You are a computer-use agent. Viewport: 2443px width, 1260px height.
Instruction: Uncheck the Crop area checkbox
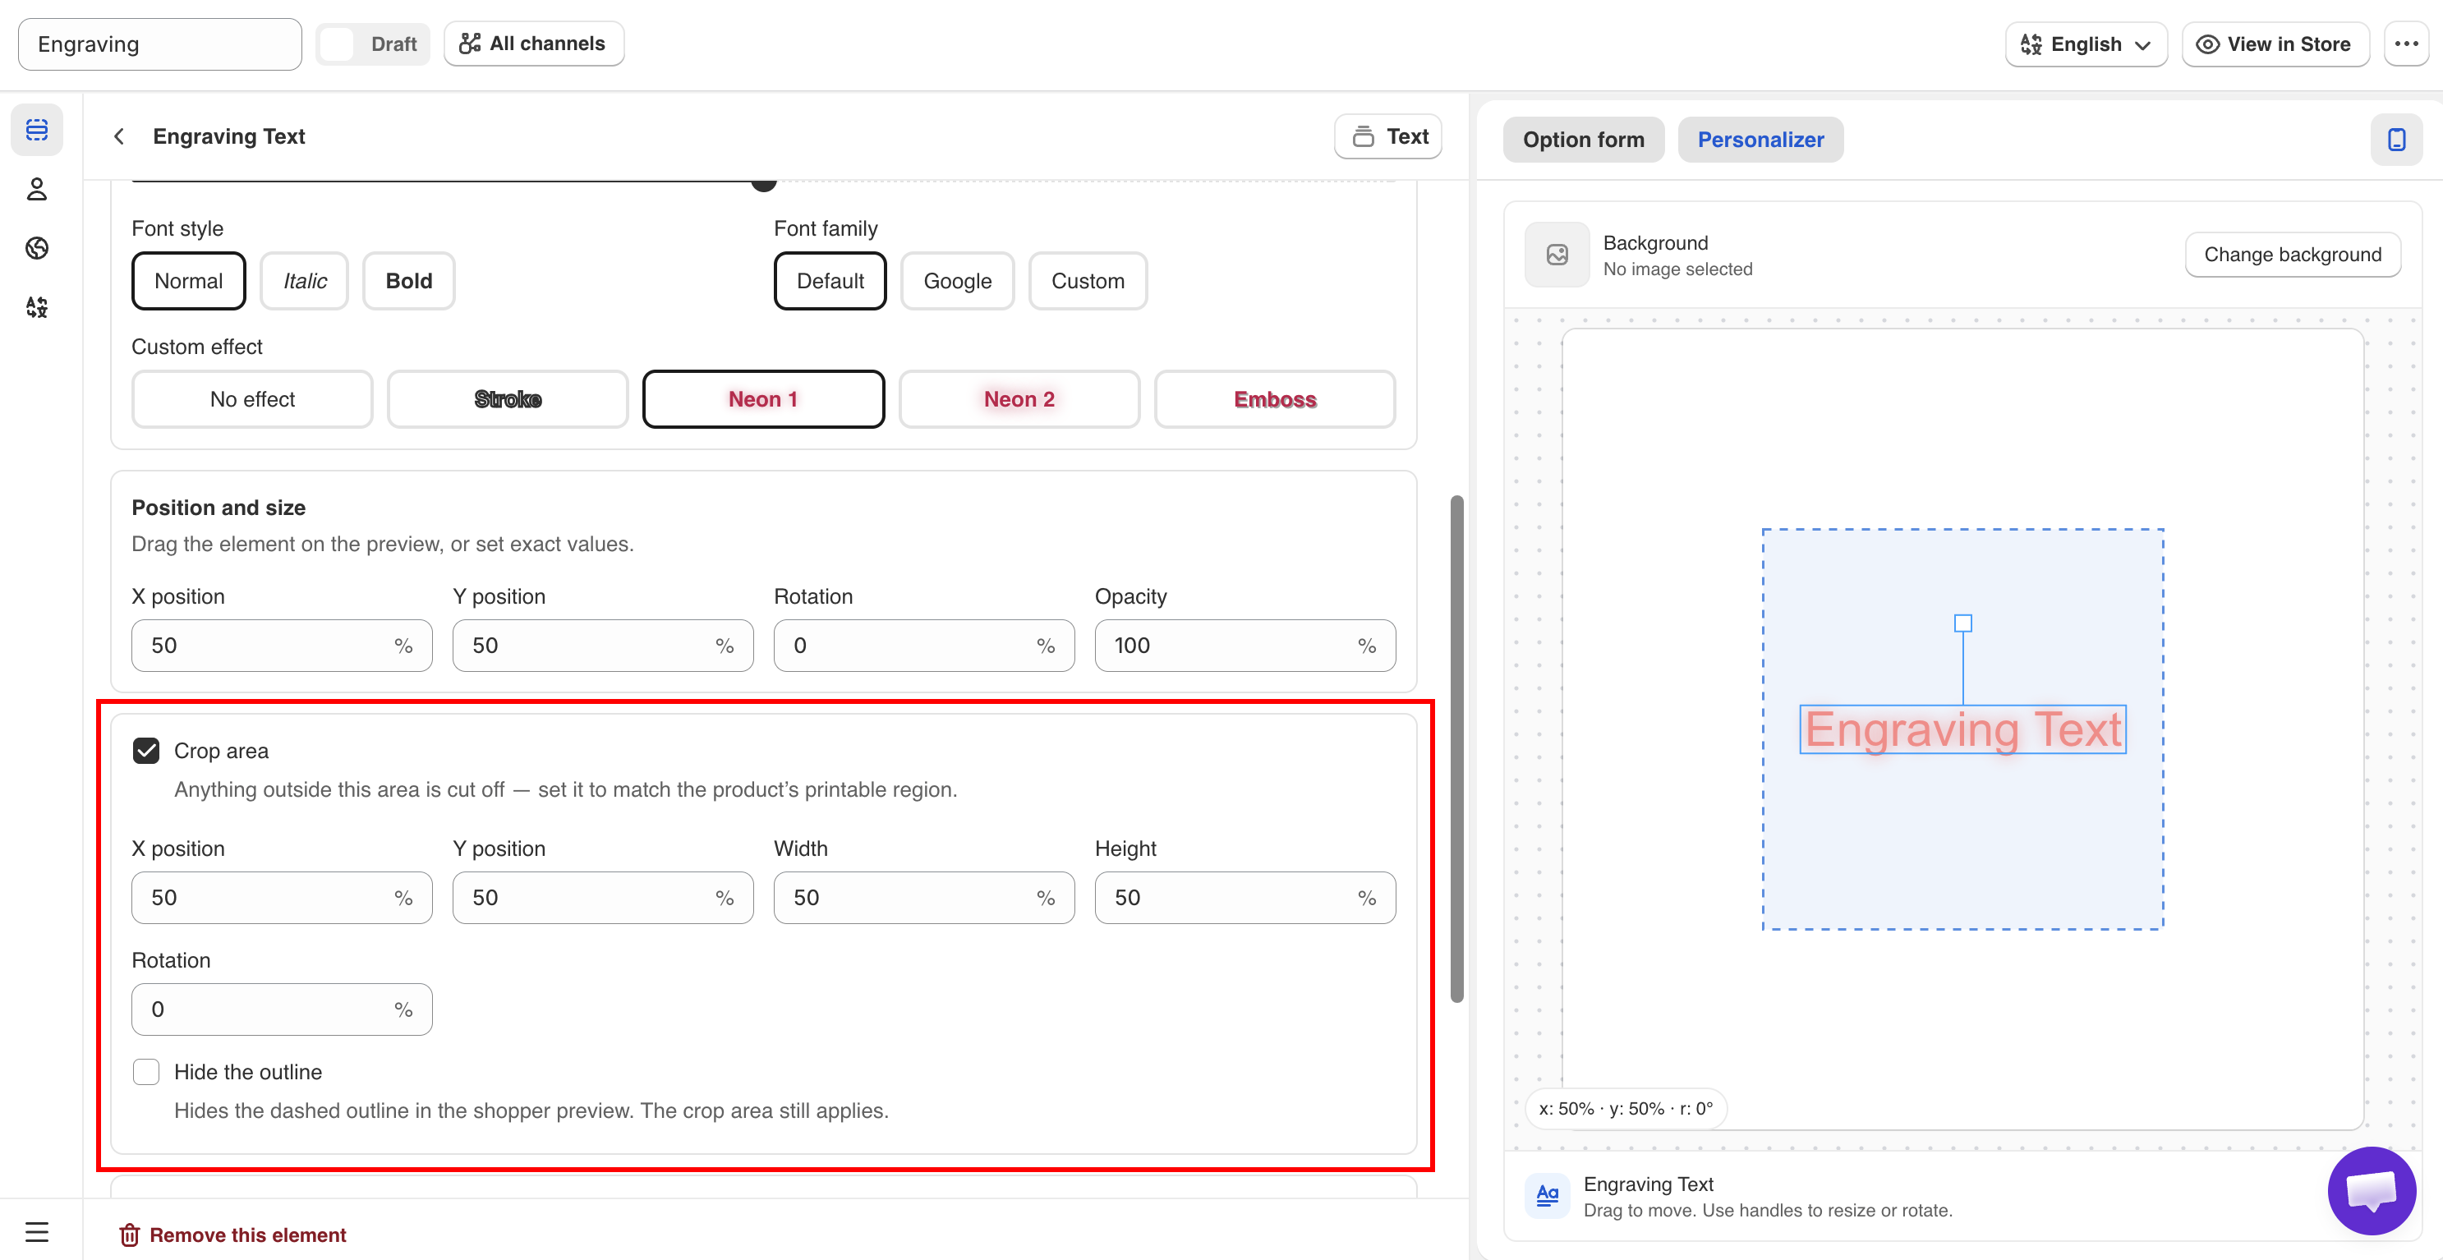click(x=146, y=751)
